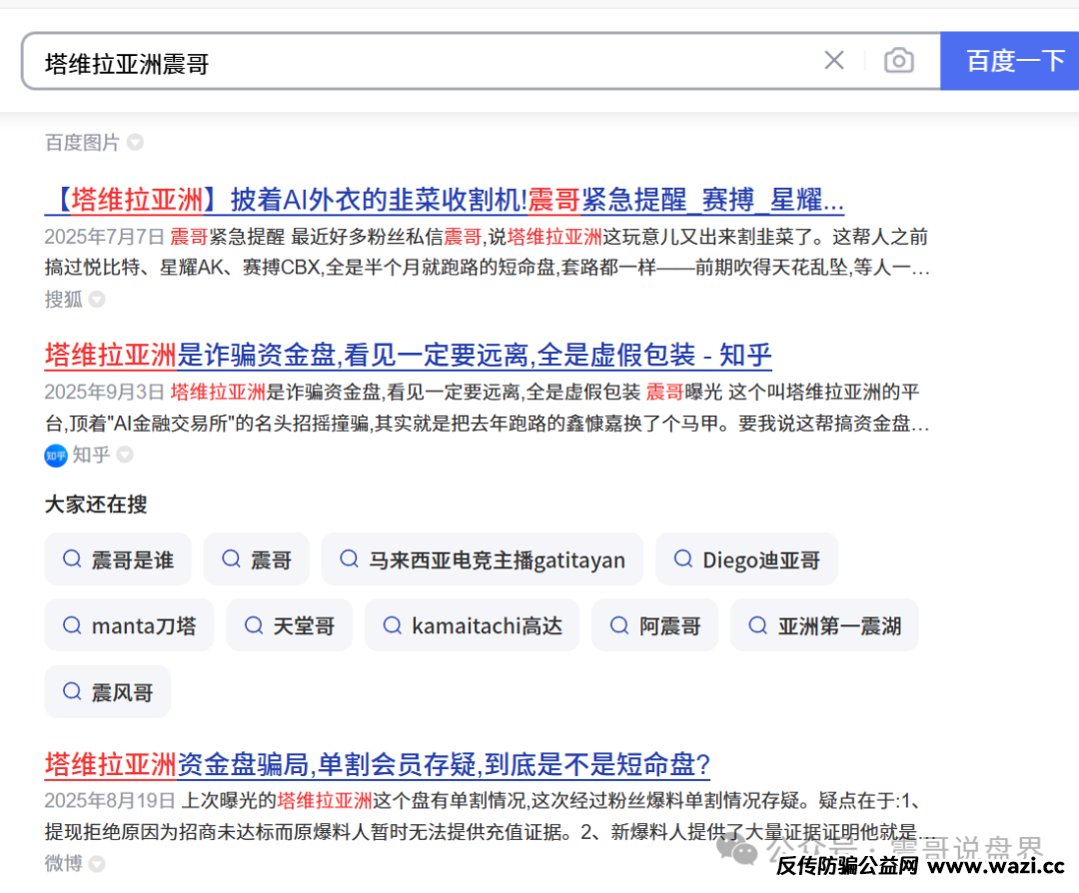The width and height of the screenshot is (1079, 893).
Task: Open the 披着AI外衣的韭菜收割机 result title
Action: tap(445, 200)
